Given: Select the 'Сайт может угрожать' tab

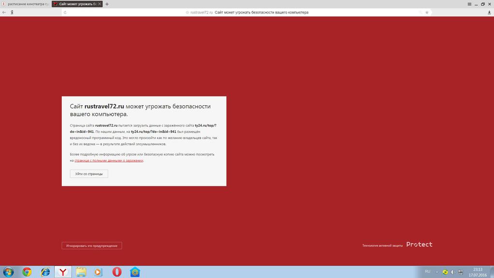Looking at the screenshot, I should pyautogui.click(x=76, y=4).
